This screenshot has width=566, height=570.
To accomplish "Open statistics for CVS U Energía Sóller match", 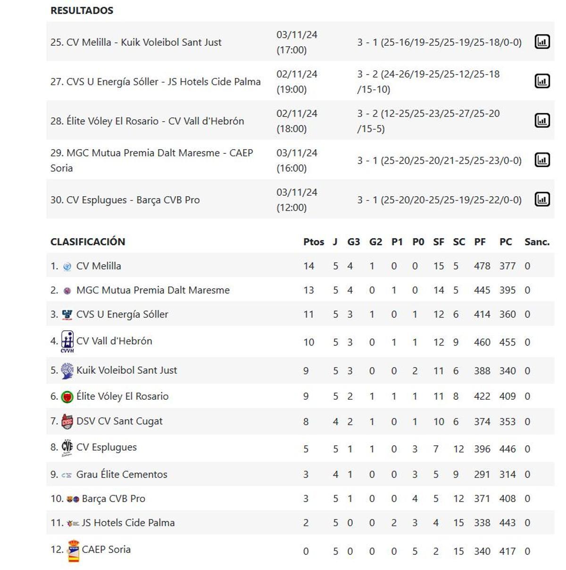I will coord(541,80).
